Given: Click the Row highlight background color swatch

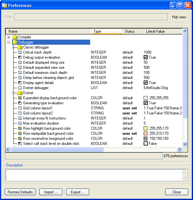Looking at the screenshot, I should click(146, 128).
